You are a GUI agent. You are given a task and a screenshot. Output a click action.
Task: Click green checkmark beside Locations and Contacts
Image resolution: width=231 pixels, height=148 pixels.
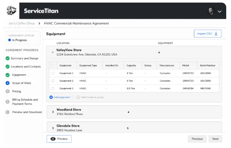[x=7, y=67]
